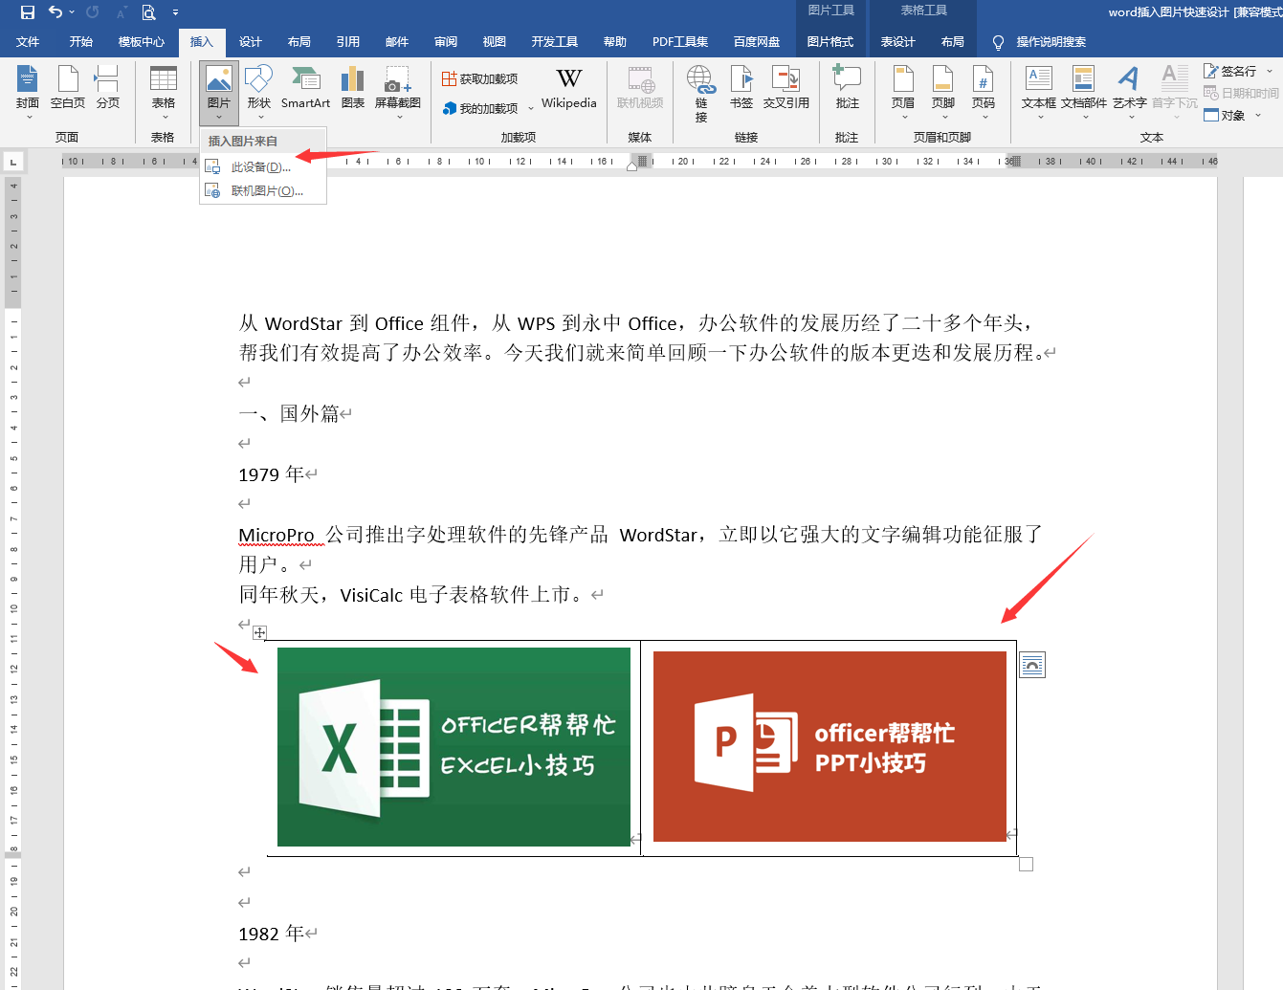Click the ruler tab selector at the left end
This screenshot has height=990, width=1283.
(x=13, y=162)
